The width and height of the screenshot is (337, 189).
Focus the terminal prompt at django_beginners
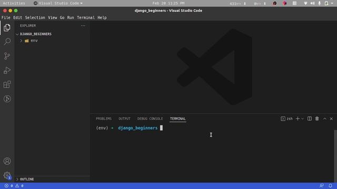[138, 128]
